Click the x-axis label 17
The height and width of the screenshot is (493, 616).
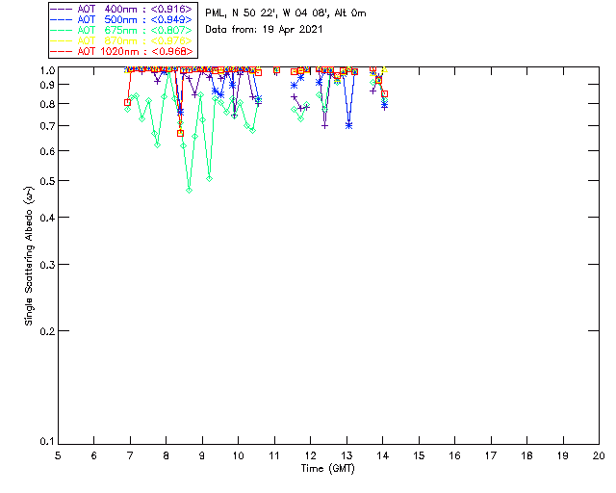pyautogui.click(x=491, y=455)
